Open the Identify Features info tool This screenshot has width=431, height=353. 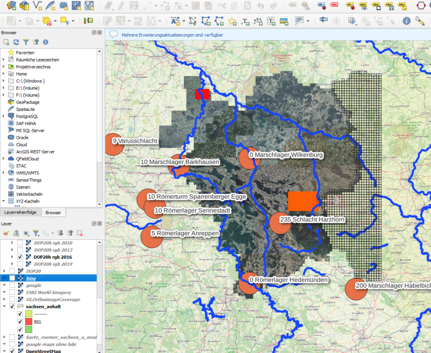tap(406, 21)
